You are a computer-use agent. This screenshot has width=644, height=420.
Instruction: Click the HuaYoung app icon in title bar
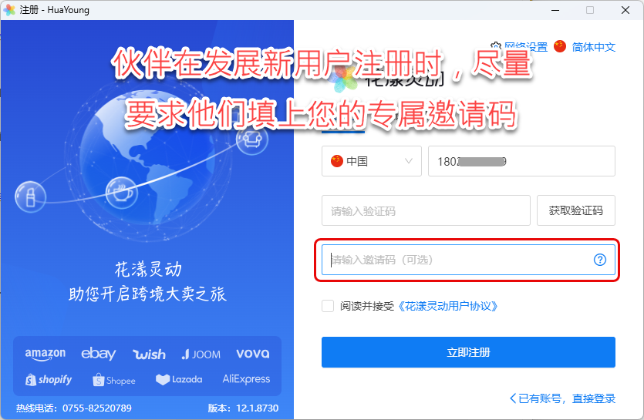(x=9, y=10)
